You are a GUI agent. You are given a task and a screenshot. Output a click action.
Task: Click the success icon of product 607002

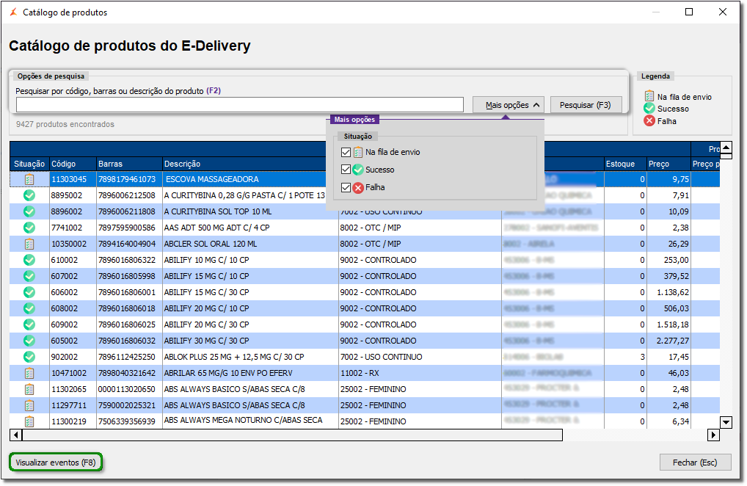click(29, 276)
